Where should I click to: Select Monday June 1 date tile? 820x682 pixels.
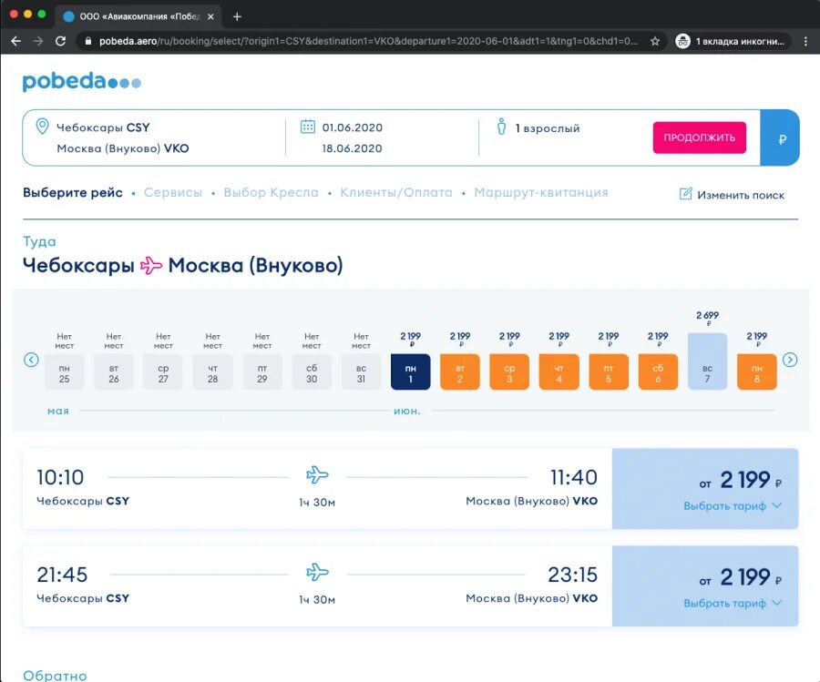click(411, 372)
